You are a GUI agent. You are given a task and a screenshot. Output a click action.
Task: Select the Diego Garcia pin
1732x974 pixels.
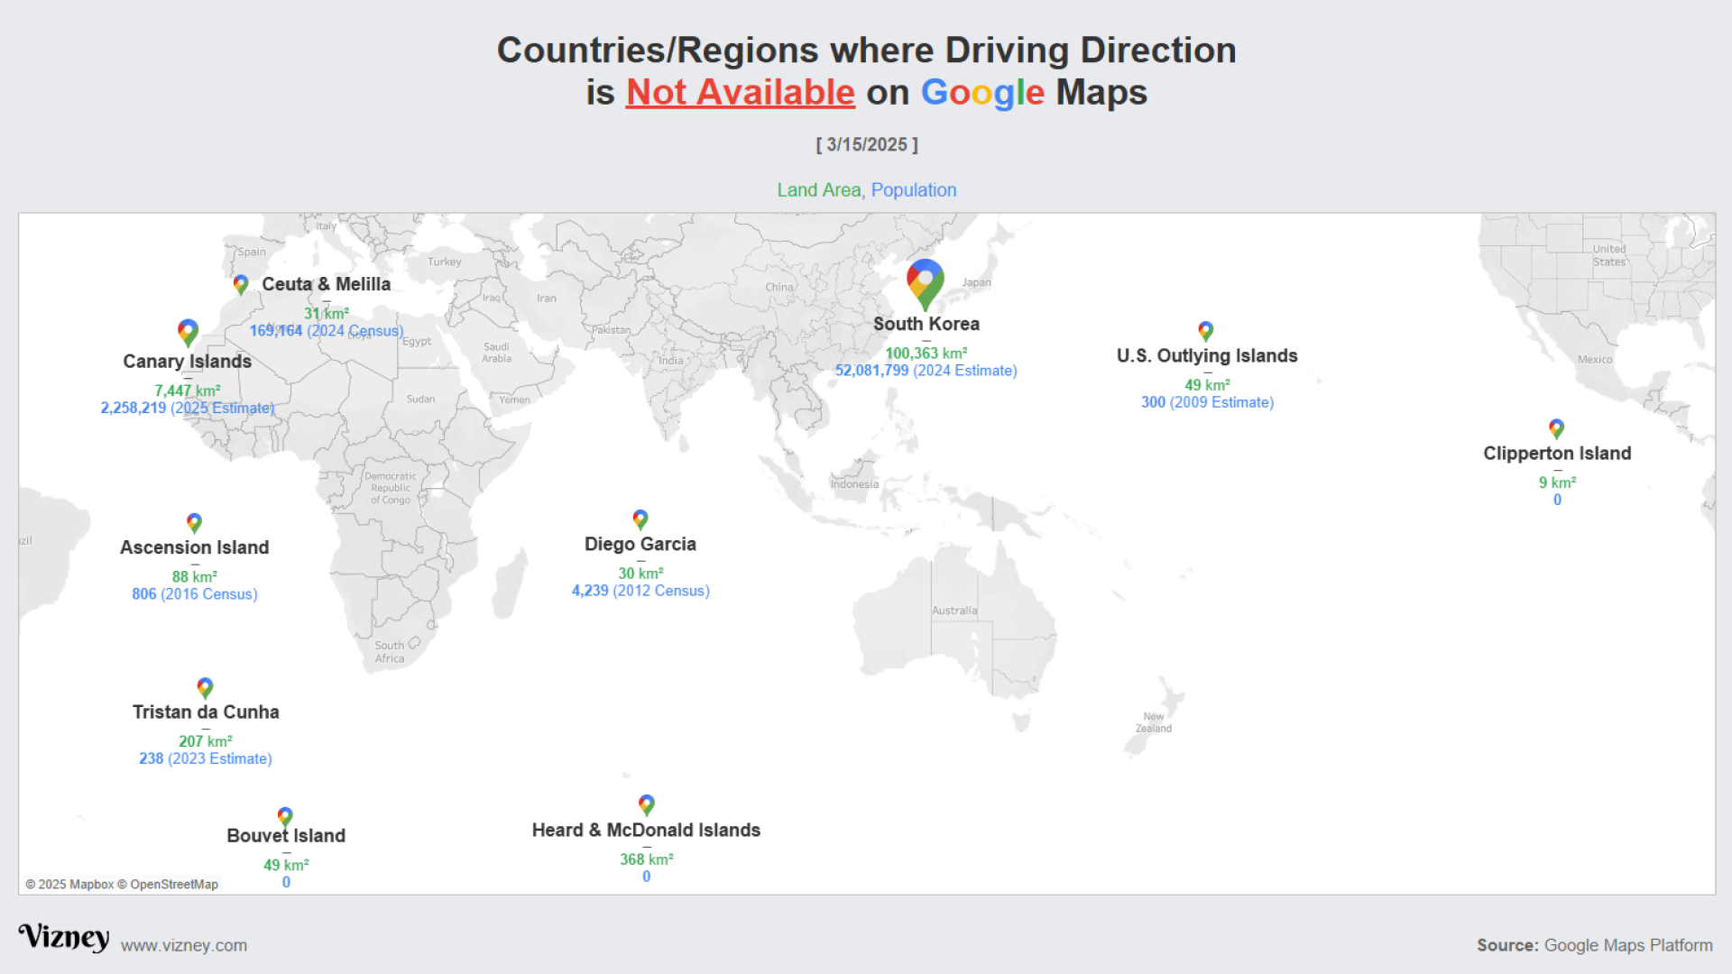tap(640, 519)
